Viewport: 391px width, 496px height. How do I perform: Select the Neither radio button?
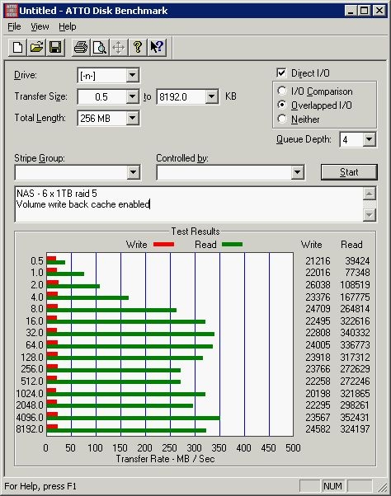(282, 119)
